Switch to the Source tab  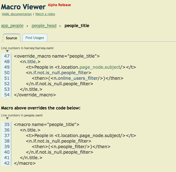pyautogui.click(x=11, y=38)
